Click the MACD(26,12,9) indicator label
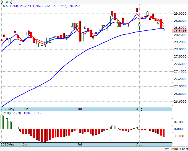The height and width of the screenshot is (151, 188). (x=11, y=113)
